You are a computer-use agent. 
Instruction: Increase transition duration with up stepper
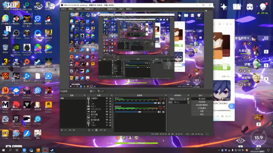point(188,102)
